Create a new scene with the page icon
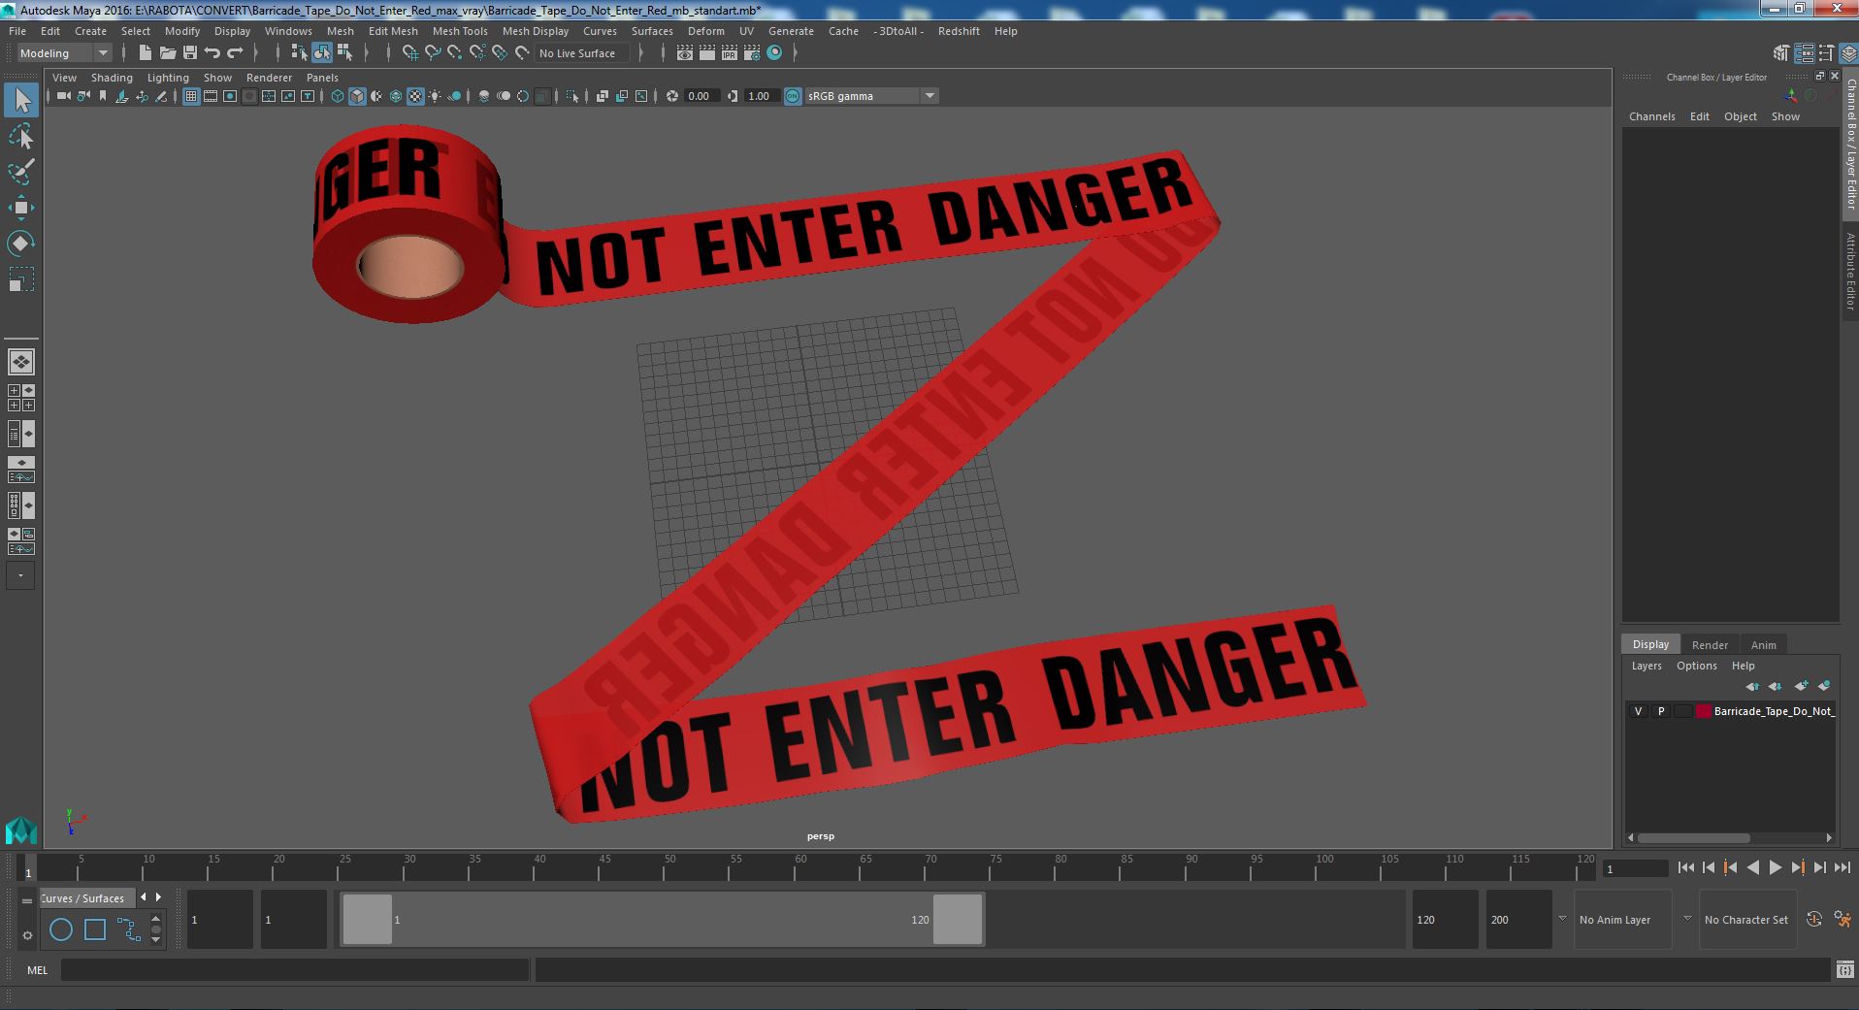Image resolution: width=1859 pixels, height=1010 pixels. click(x=145, y=53)
